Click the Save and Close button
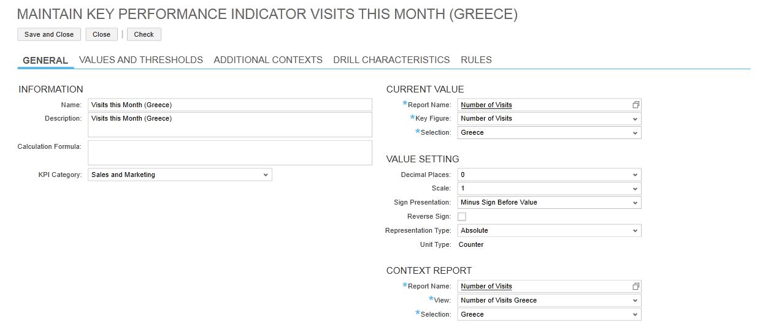Image resolution: width=768 pixels, height=324 pixels. pyautogui.click(x=49, y=34)
